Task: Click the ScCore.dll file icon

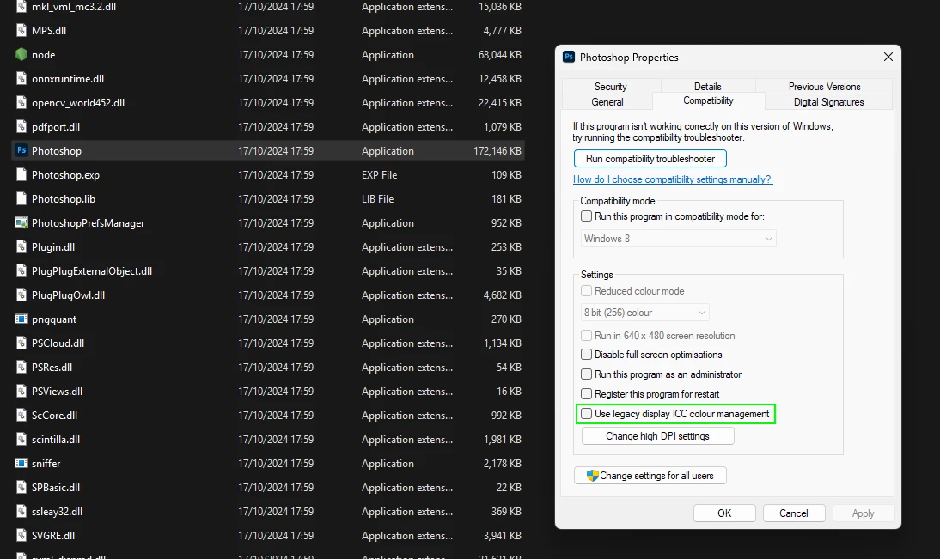Action: [21, 415]
